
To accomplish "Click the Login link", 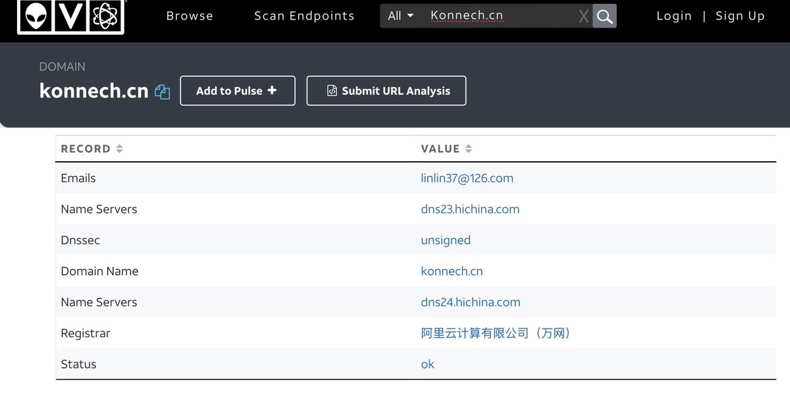I will pos(673,16).
